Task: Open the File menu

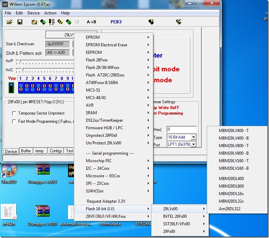Action: coord(8,13)
